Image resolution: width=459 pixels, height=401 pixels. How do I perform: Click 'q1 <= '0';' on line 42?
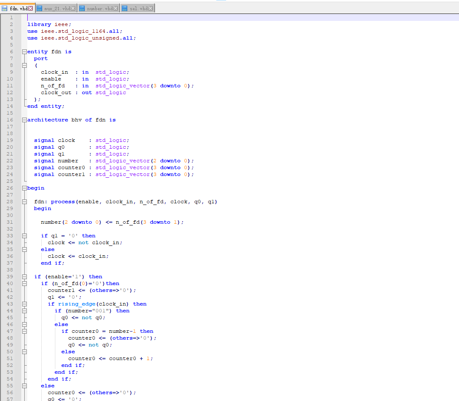[x=65, y=297]
